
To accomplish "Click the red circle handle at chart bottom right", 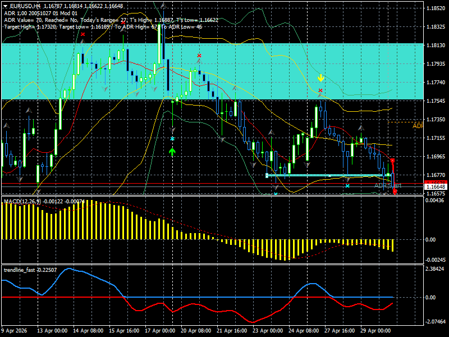I will coord(395,191).
